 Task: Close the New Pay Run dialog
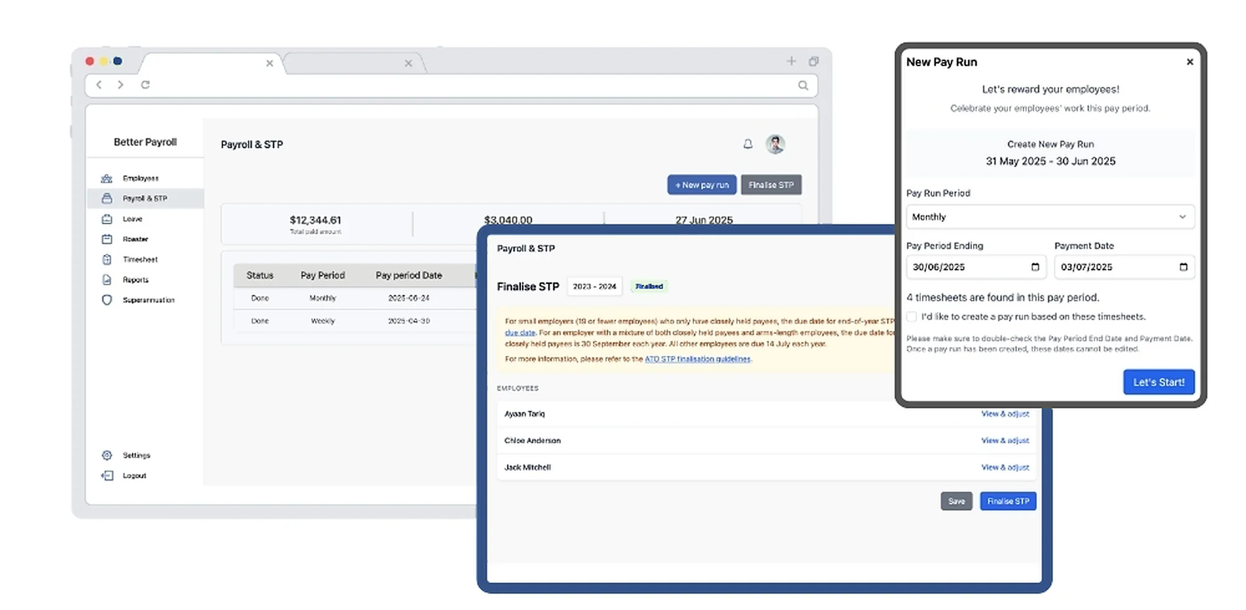pyautogui.click(x=1190, y=62)
